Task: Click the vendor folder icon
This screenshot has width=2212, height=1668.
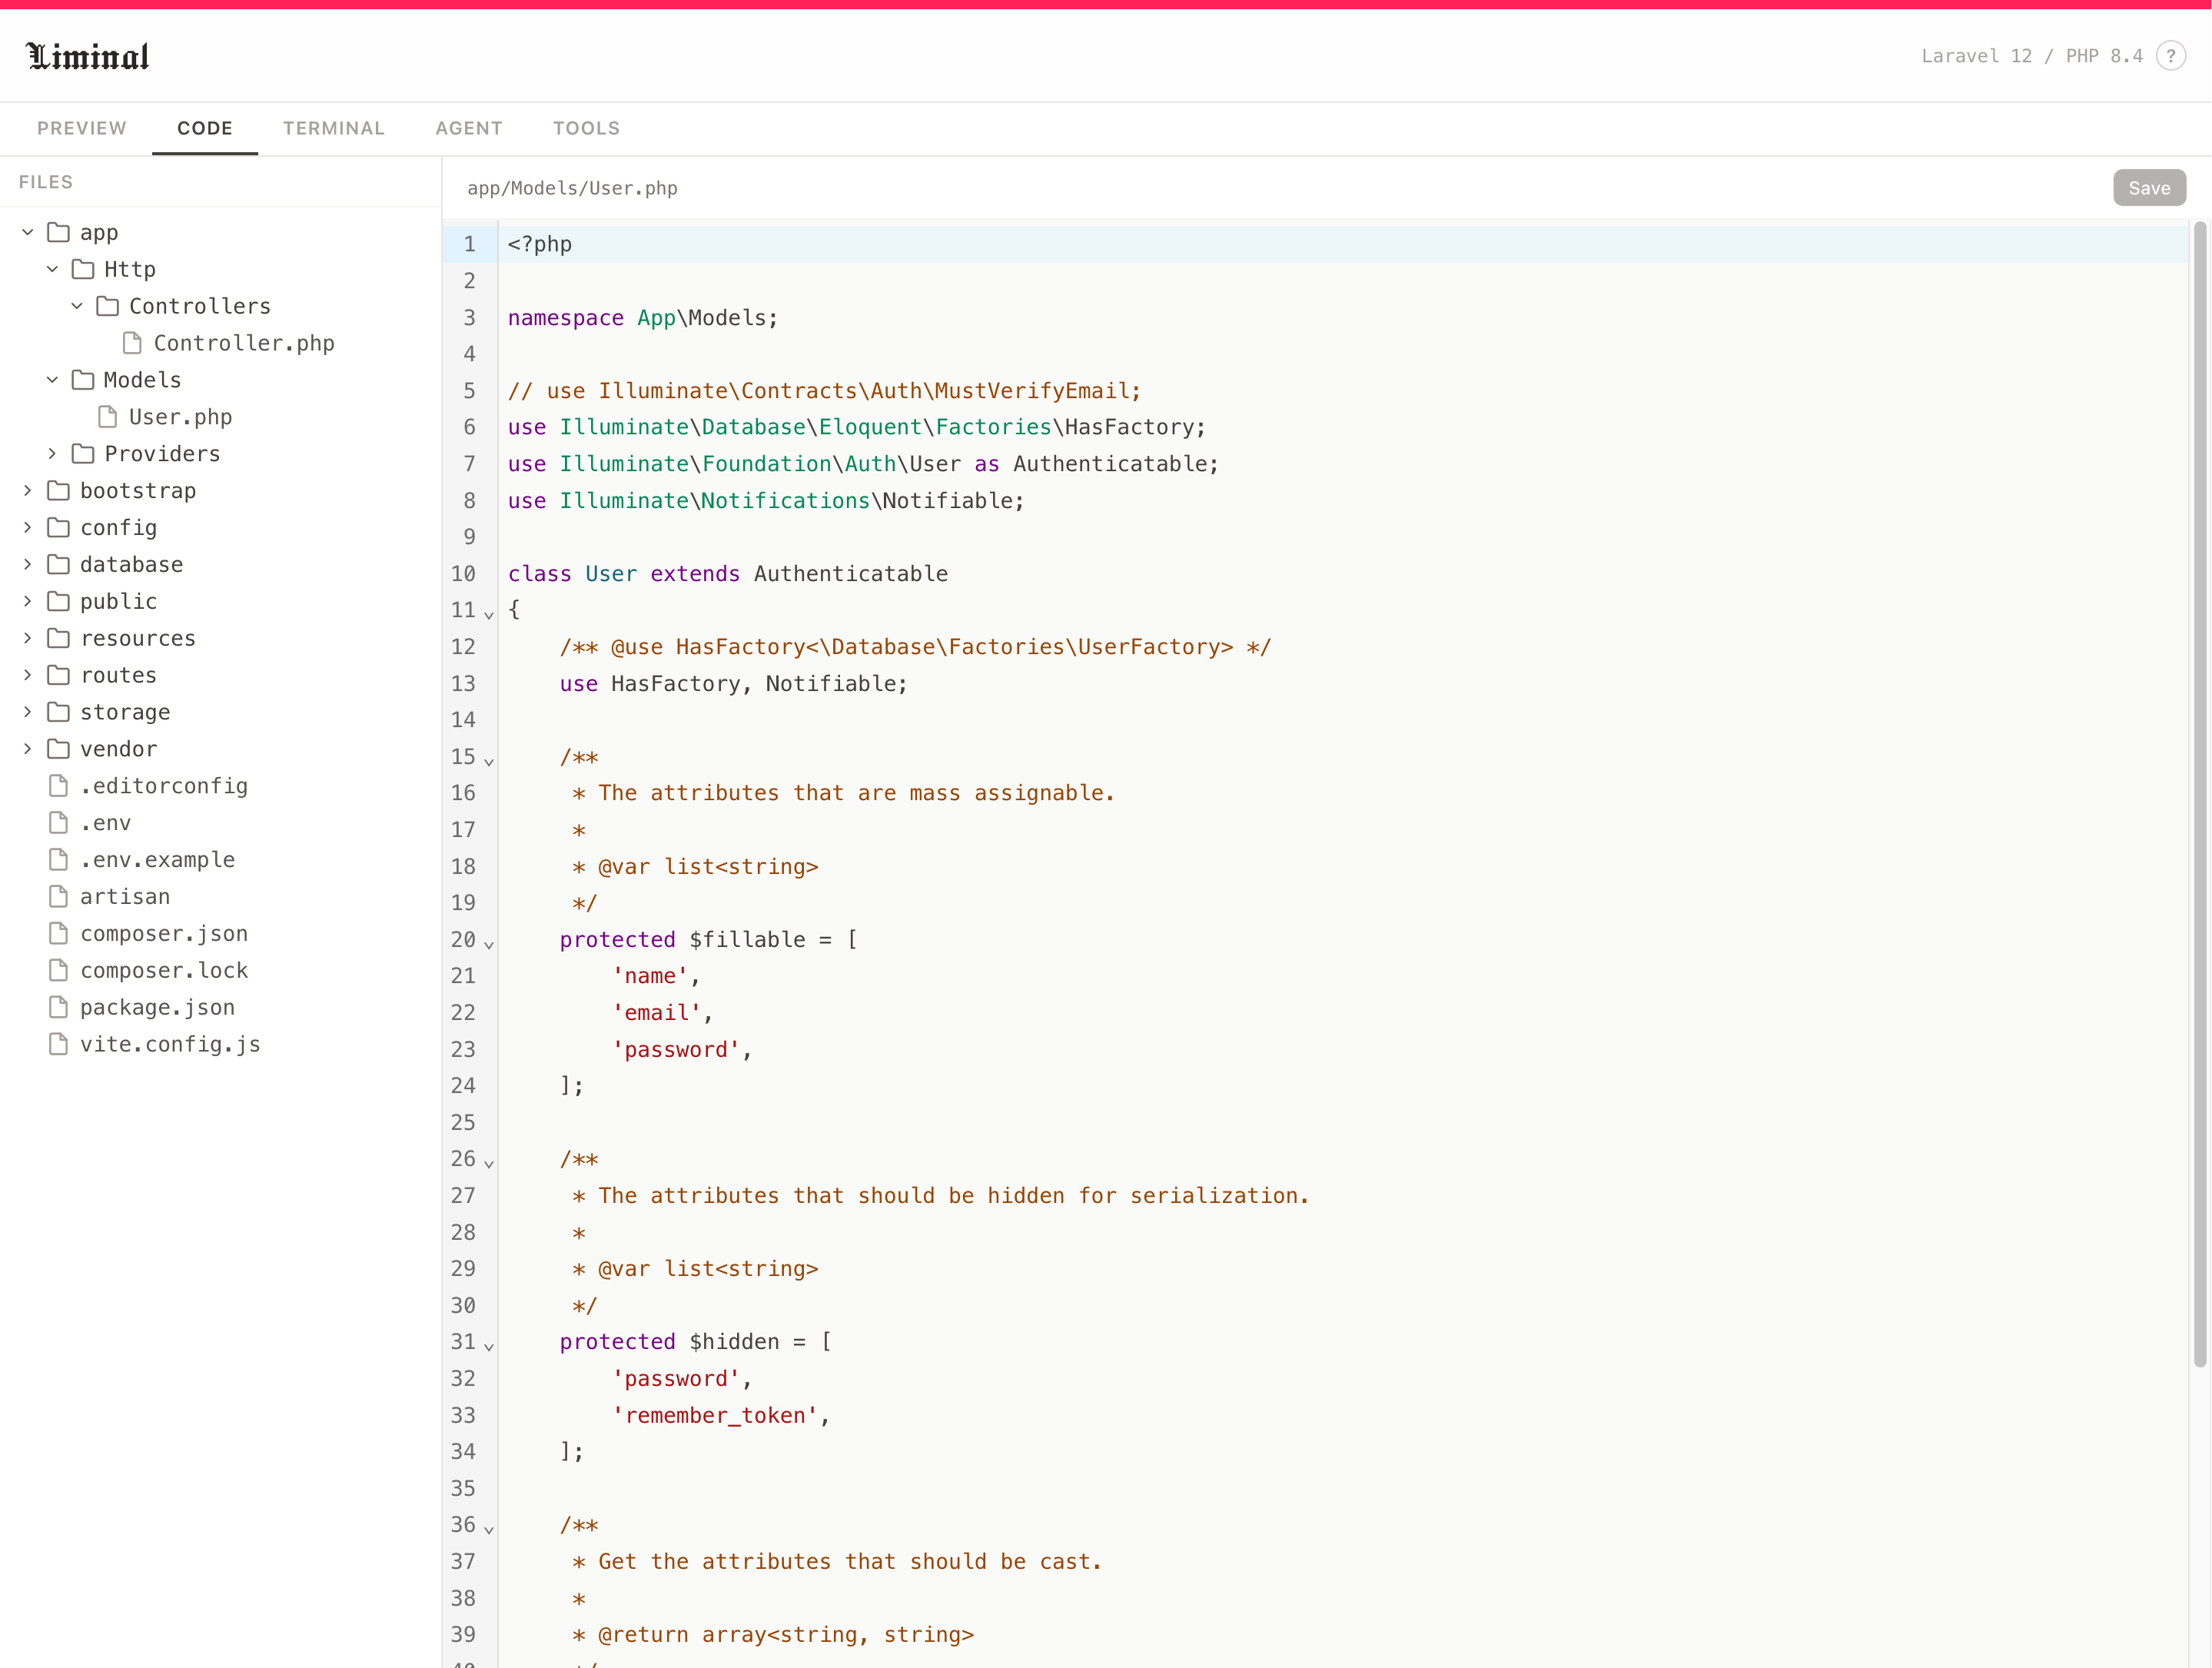Action: (x=59, y=749)
